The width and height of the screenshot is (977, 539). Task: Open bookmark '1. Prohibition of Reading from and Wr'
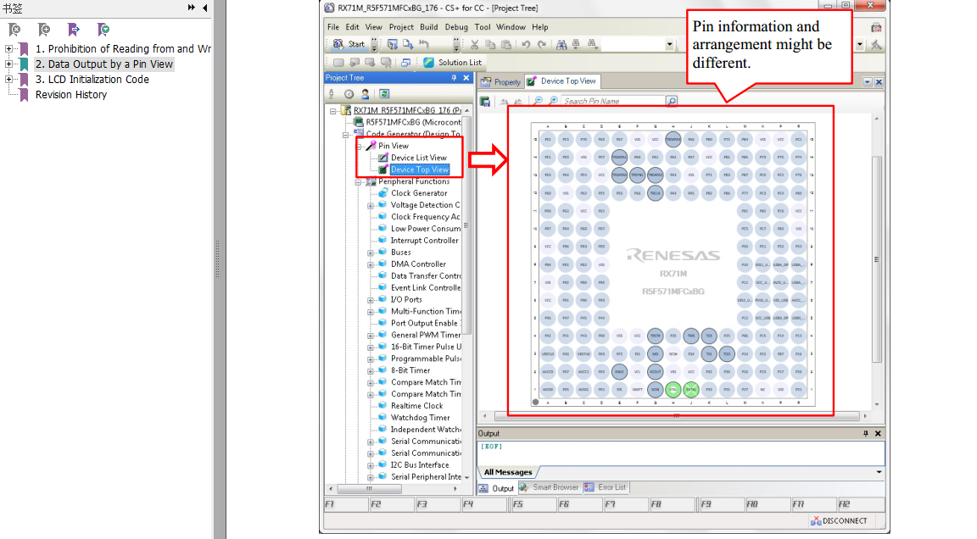tap(123, 48)
